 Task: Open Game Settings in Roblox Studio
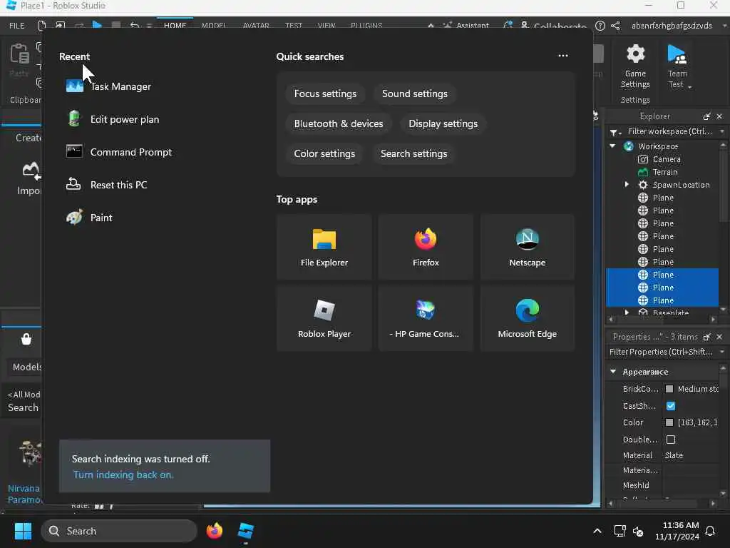635,66
